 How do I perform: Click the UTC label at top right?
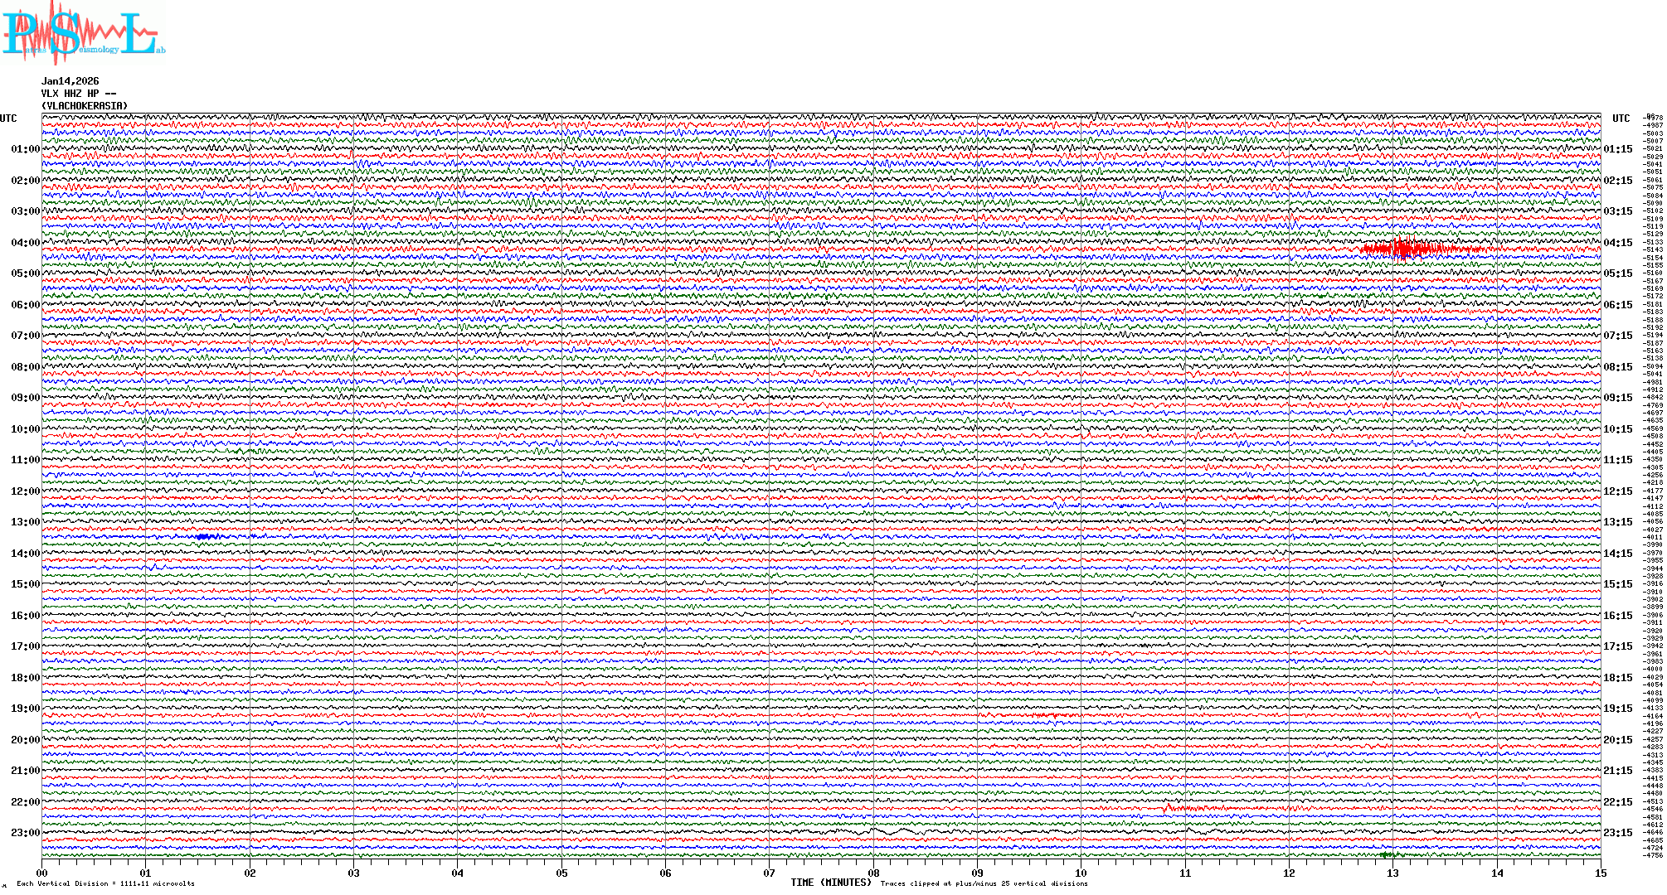point(1621,119)
